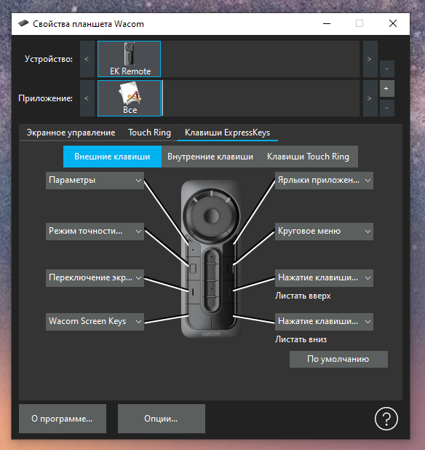This screenshot has width=425, height=450.
Task: Select the Внешние клавиши sub-tab
Action: click(112, 157)
